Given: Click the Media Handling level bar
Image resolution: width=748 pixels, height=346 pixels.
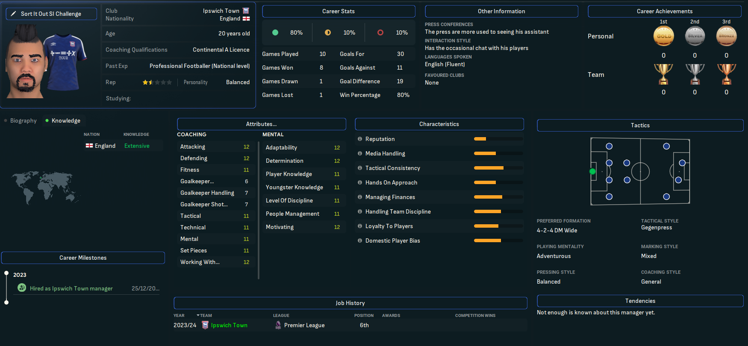Looking at the screenshot, I should [x=498, y=153].
